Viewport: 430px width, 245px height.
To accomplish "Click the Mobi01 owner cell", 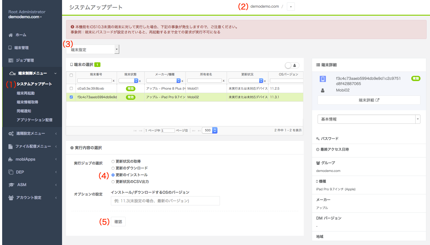I will pos(206,88).
